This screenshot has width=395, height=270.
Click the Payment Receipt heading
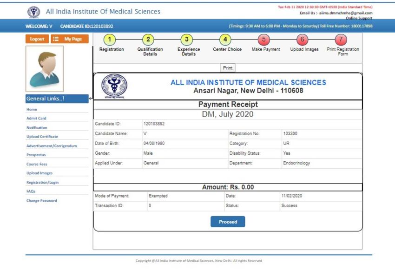[228, 104]
